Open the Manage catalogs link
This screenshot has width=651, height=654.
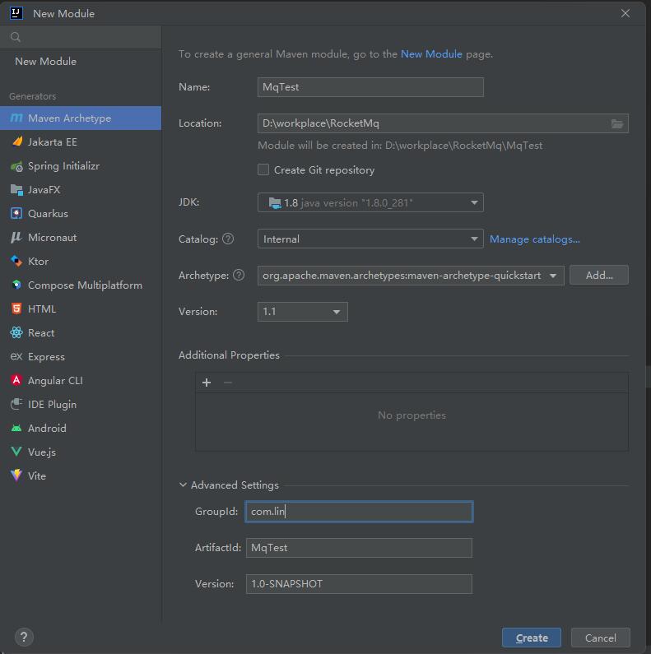pos(535,239)
